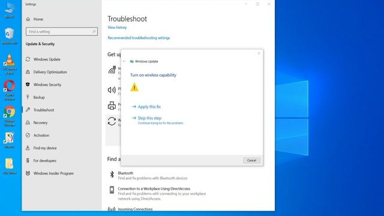Click the Windows Update sync icon in sidebar
Viewport: 384px width, 216px height.
28,59
